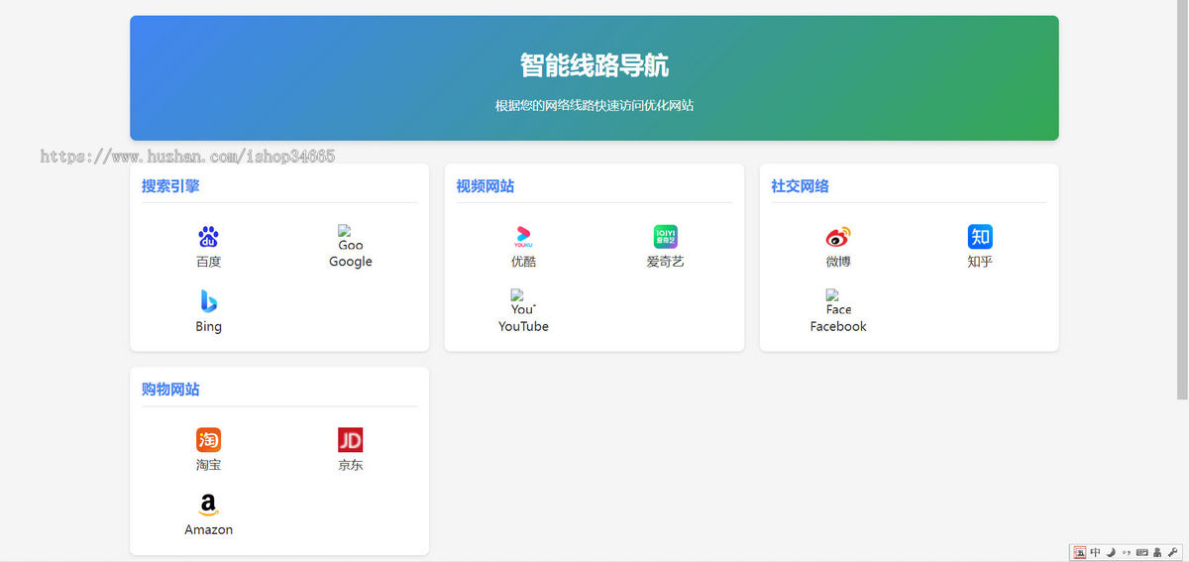Viewport: 1189px width, 562px height.
Task: Click the 智能线路导航 title
Action: [x=594, y=65]
